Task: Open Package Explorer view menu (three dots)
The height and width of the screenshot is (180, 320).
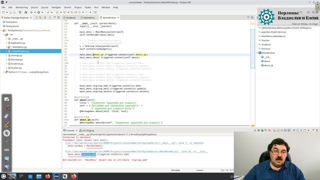Action: pos(50,18)
